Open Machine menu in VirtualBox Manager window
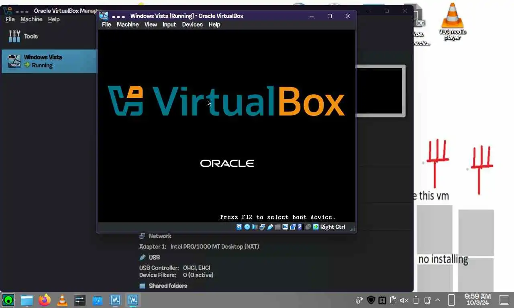The image size is (514, 308). point(31,19)
